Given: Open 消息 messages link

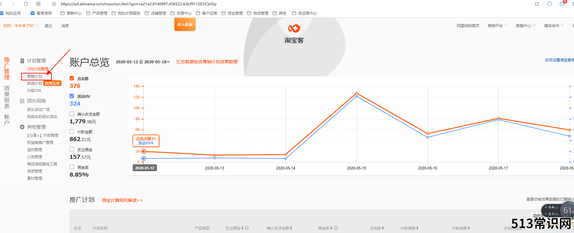Looking at the screenshot, I should click(65, 26).
